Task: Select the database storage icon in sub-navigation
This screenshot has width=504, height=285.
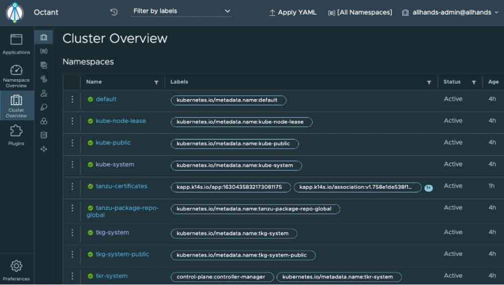Action: [x=44, y=135]
